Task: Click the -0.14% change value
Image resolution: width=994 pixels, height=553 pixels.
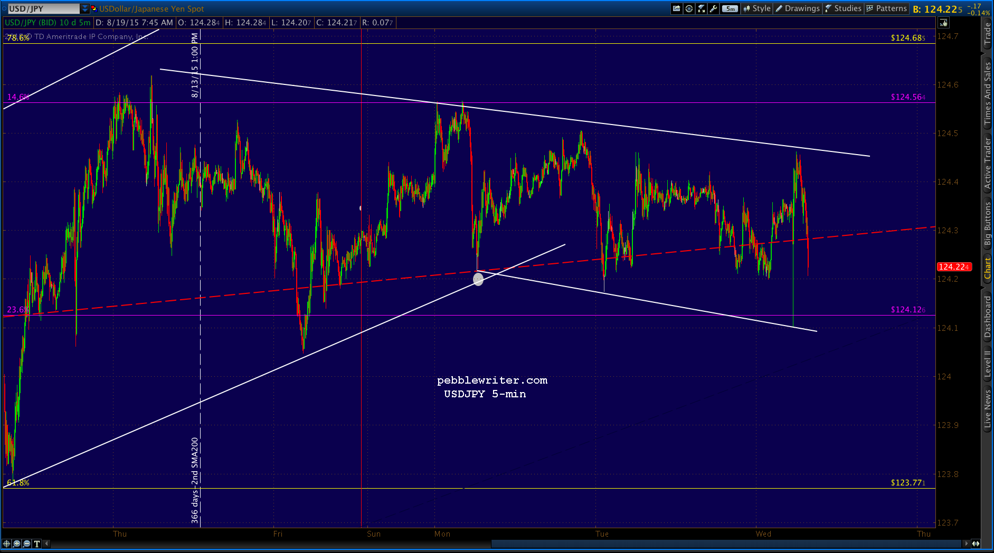Action: (980, 13)
